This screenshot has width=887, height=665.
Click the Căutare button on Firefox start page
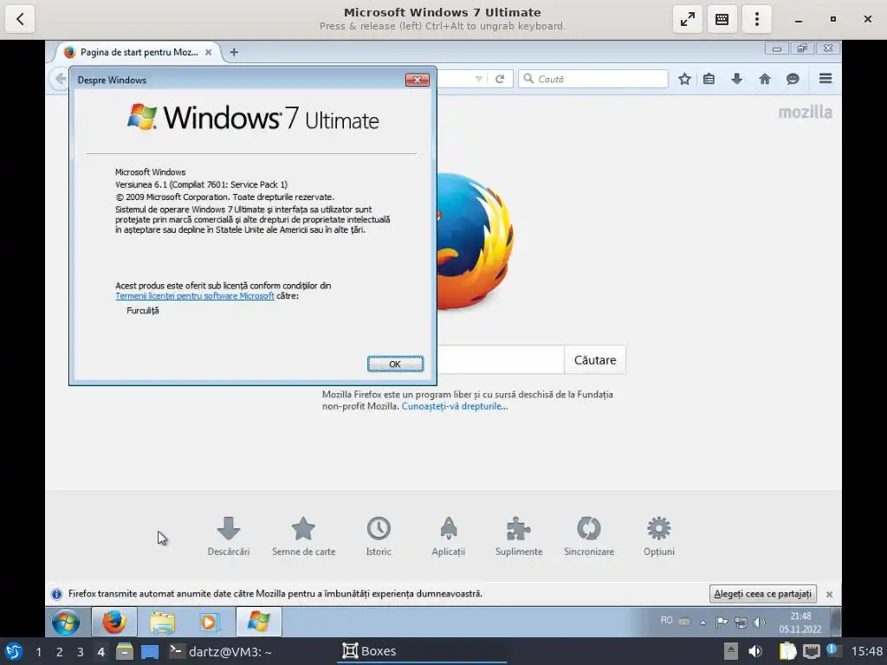[x=594, y=359]
